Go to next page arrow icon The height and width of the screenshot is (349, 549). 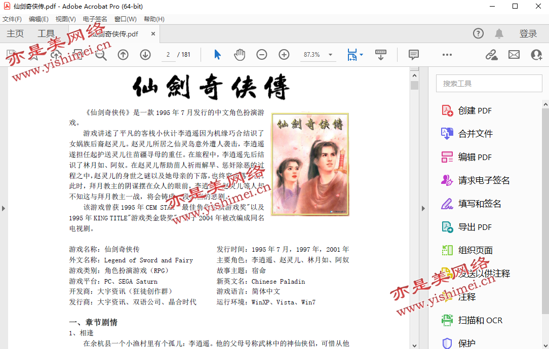pyautogui.click(x=145, y=55)
